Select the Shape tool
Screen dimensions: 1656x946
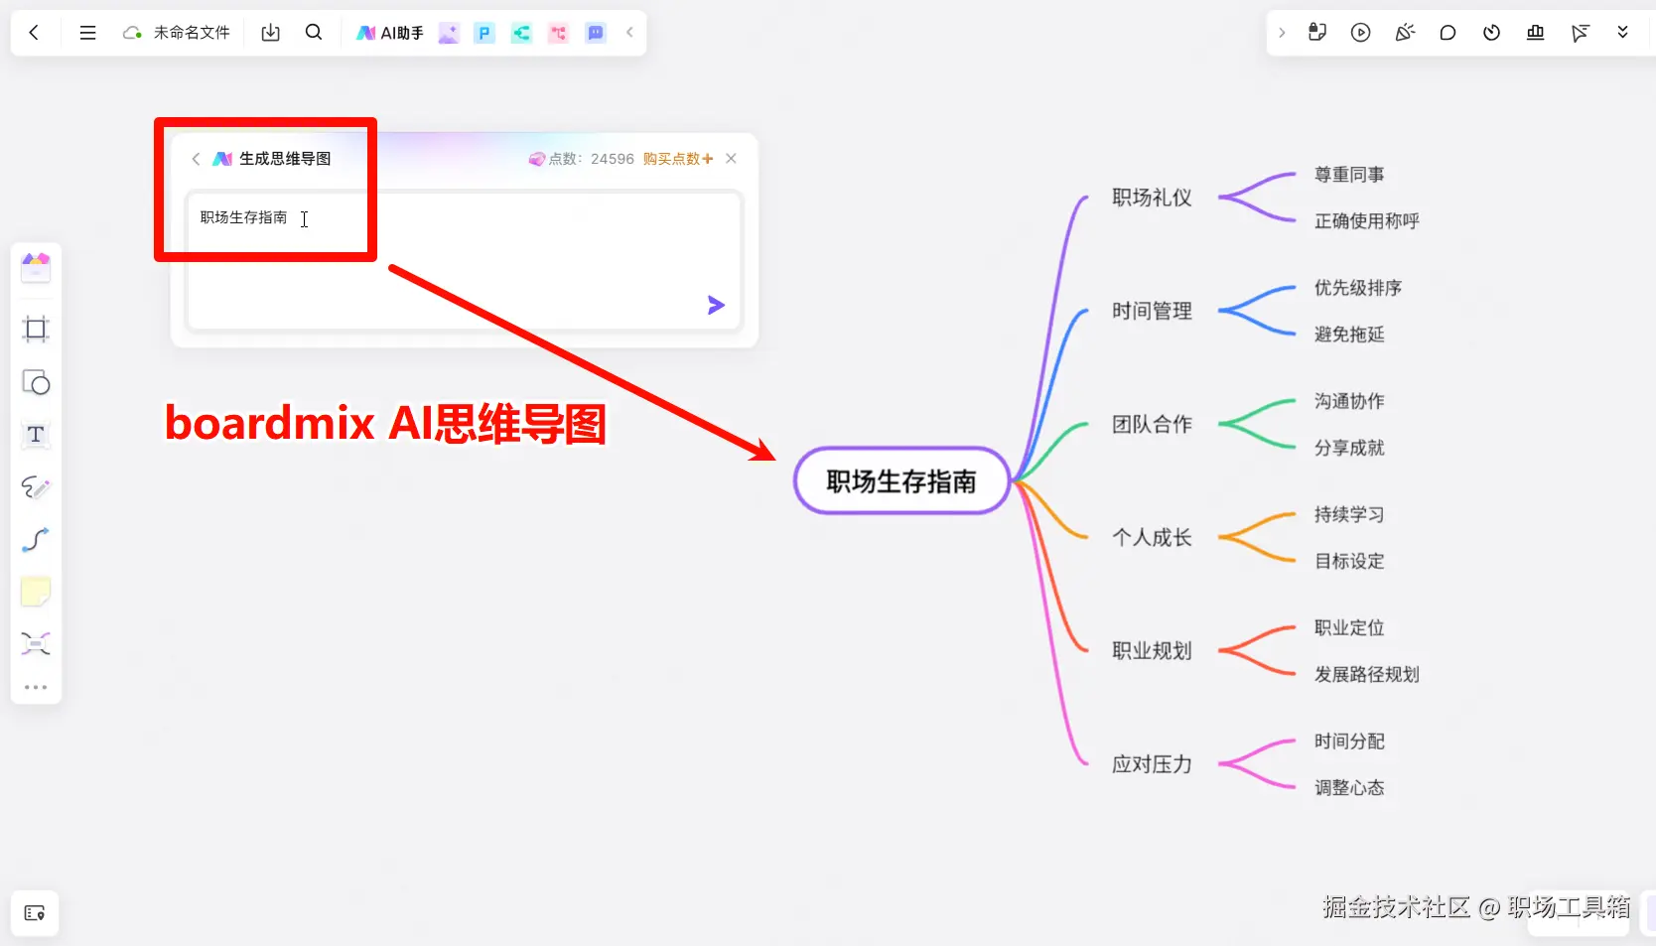coord(36,382)
